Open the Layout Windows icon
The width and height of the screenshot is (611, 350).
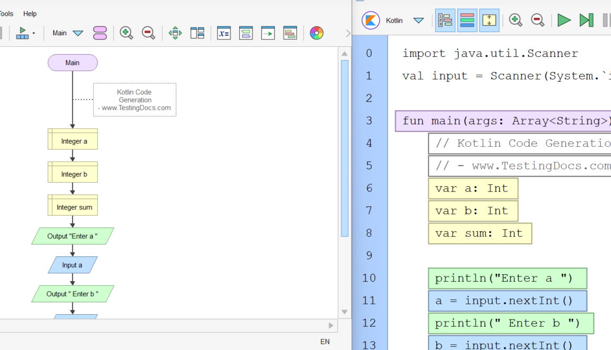point(197,33)
